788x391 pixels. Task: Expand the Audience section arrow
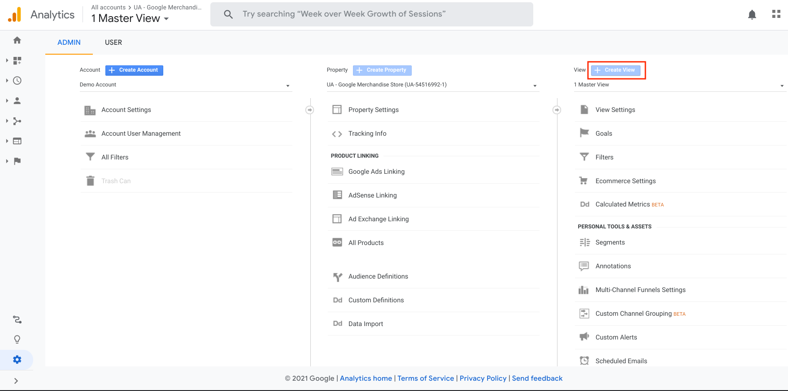coord(7,100)
